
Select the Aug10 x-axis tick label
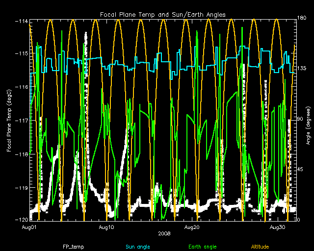pyautogui.click(x=106, y=227)
